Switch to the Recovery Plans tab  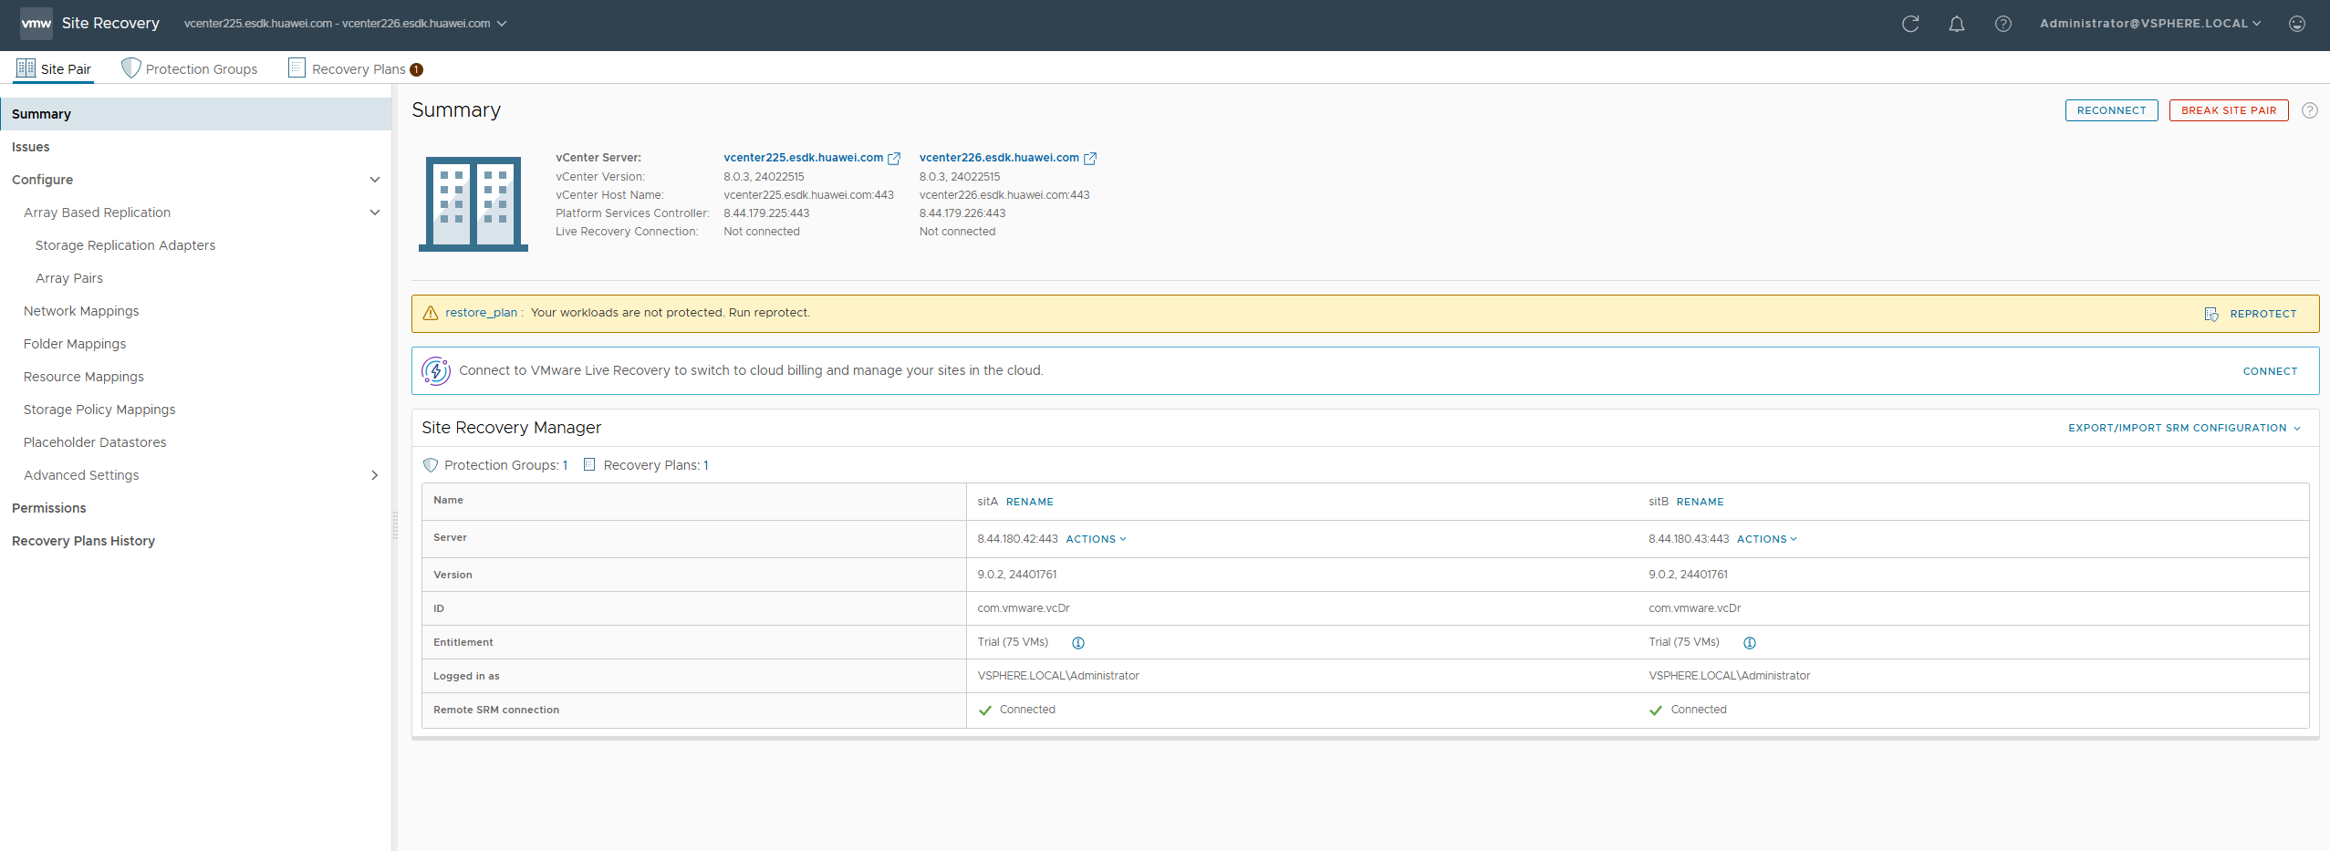click(355, 68)
